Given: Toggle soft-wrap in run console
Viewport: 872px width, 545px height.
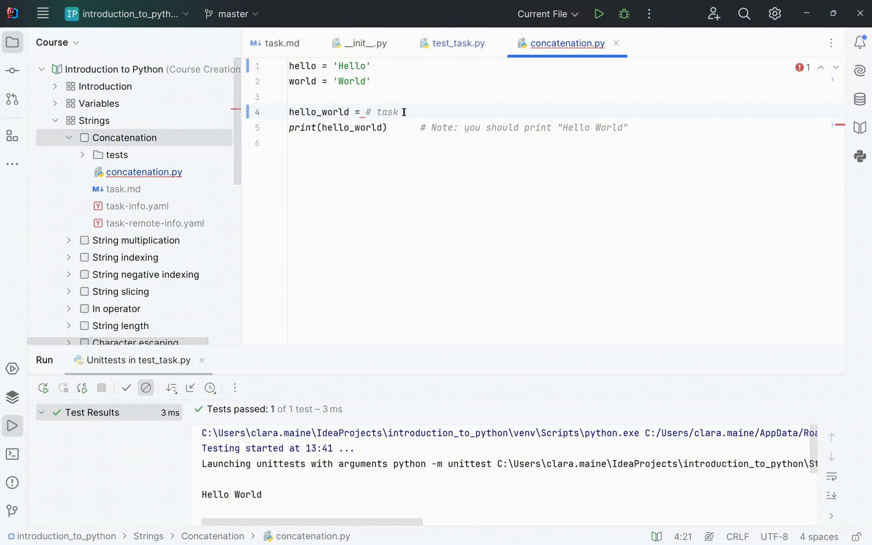Looking at the screenshot, I should 832,476.
